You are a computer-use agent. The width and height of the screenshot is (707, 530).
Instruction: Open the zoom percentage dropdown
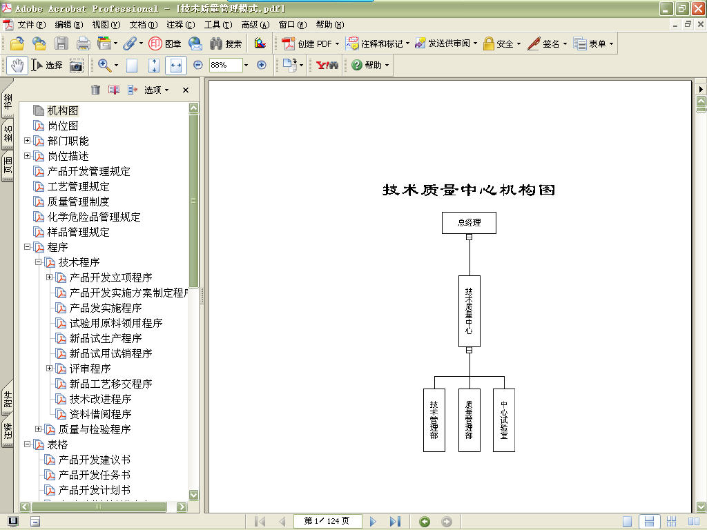pyautogui.click(x=246, y=66)
